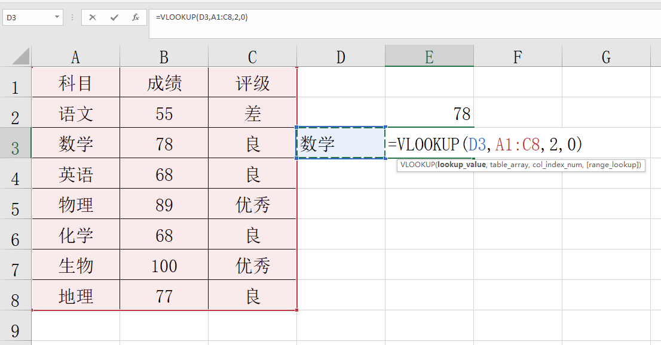Cancel the formula entry with the X icon

coord(93,17)
